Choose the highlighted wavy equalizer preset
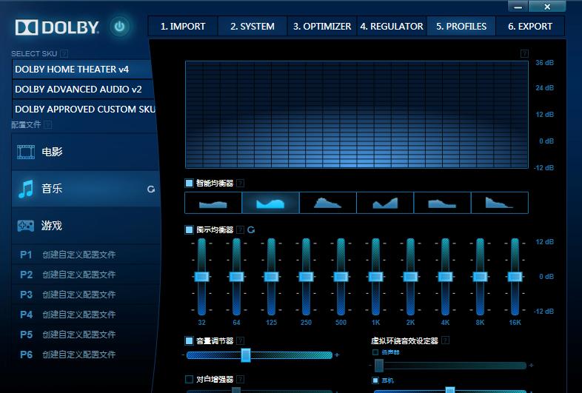This screenshot has height=393, width=582. point(270,203)
